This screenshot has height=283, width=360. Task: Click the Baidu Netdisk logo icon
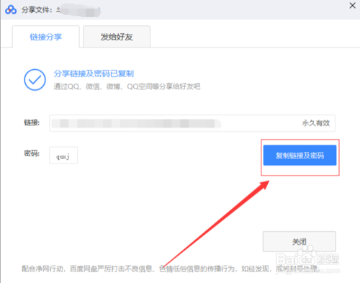click(x=11, y=9)
